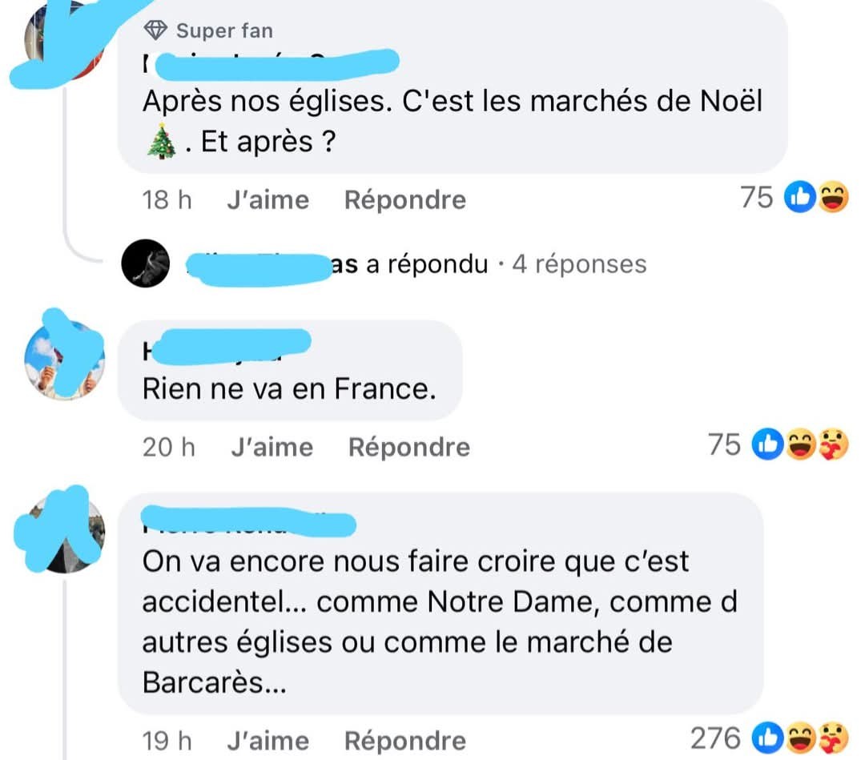The width and height of the screenshot is (865, 760).
Task: Click the thumbs-up icon beside 276
Action: coord(768,738)
